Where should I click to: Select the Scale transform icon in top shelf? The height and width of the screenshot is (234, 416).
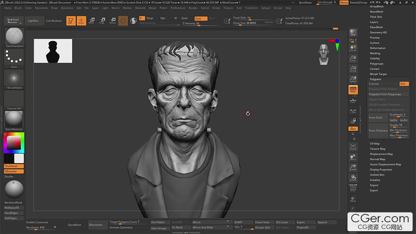pos(102,21)
